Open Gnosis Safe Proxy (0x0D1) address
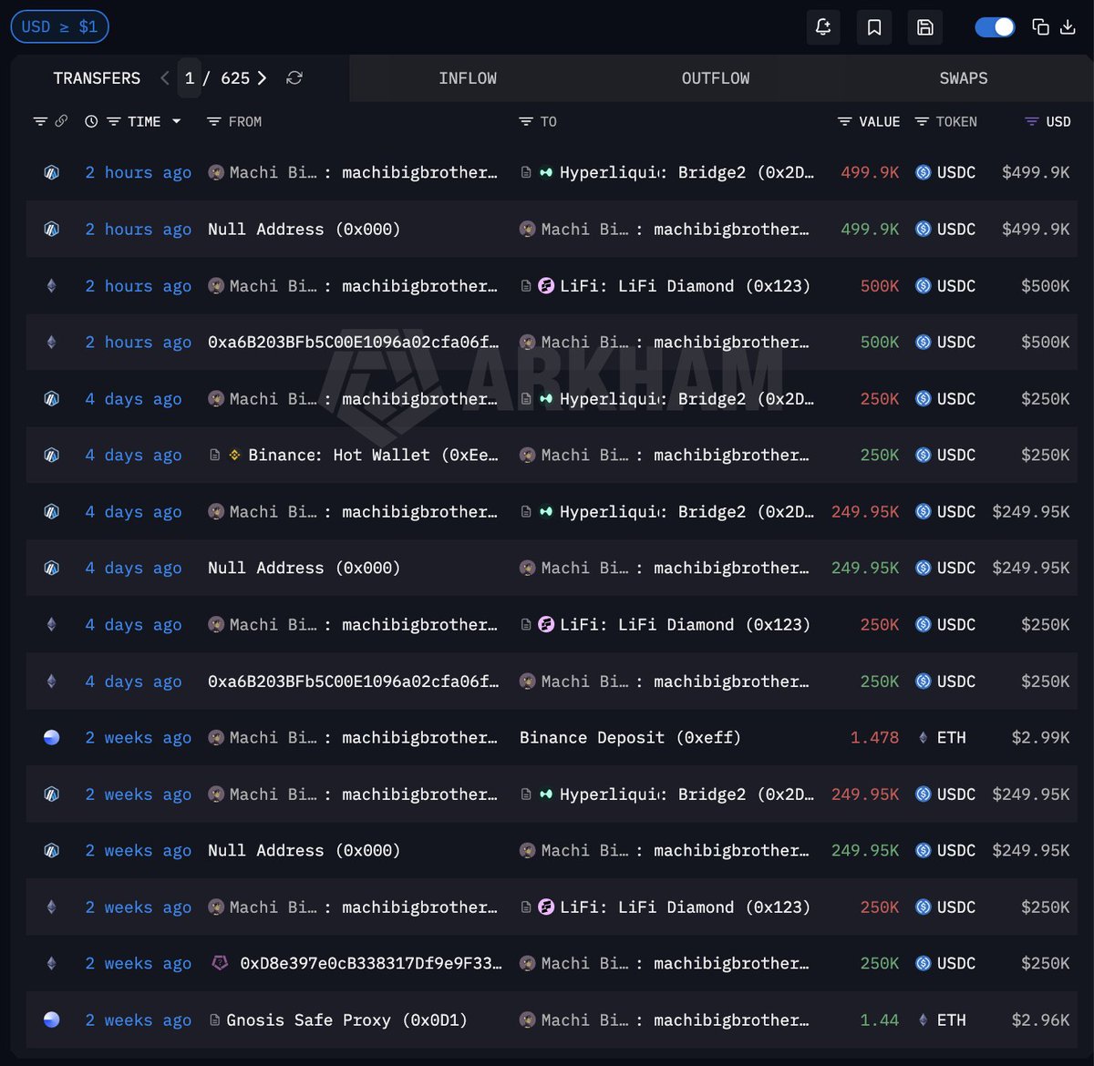The width and height of the screenshot is (1094, 1066). [346, 1020]
